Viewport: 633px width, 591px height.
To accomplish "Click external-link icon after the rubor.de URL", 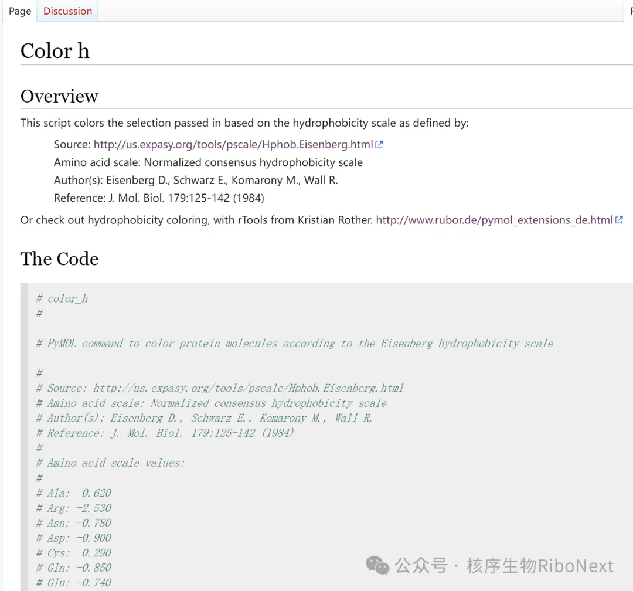I will tap(619, 220).
